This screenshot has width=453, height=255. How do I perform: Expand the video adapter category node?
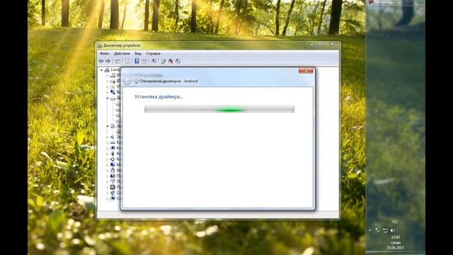107,92
